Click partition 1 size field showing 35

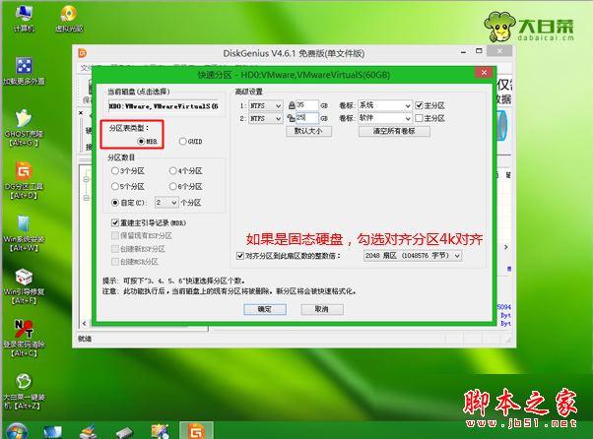coord(306,105)
